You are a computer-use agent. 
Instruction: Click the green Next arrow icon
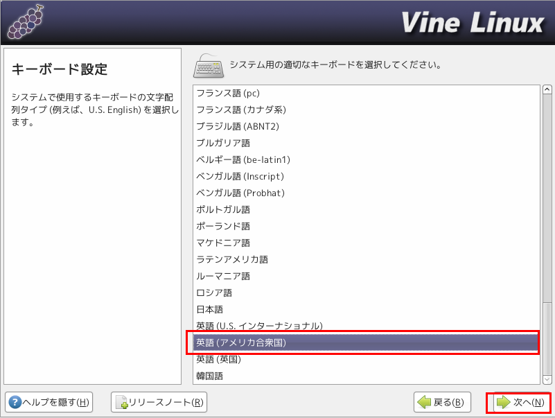point(503,402)
